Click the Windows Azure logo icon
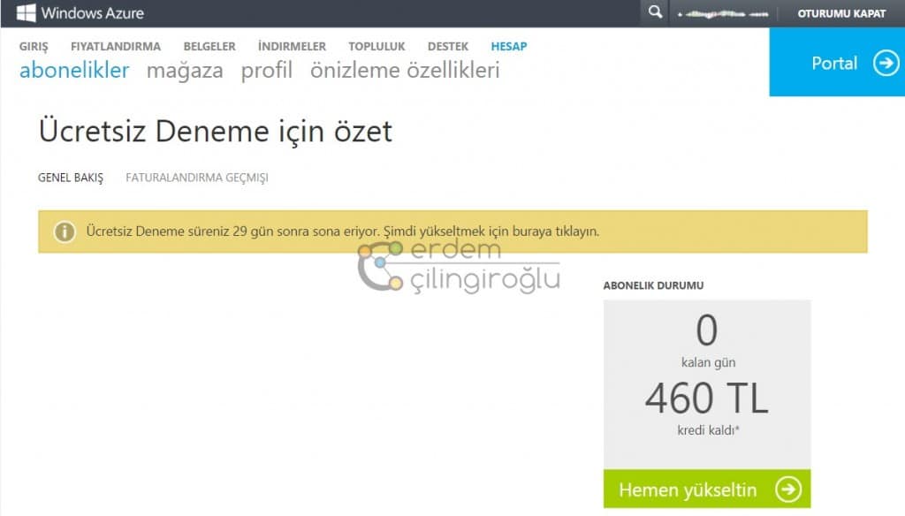This screenshot has height=516, width=905. (x=26, y=12)
